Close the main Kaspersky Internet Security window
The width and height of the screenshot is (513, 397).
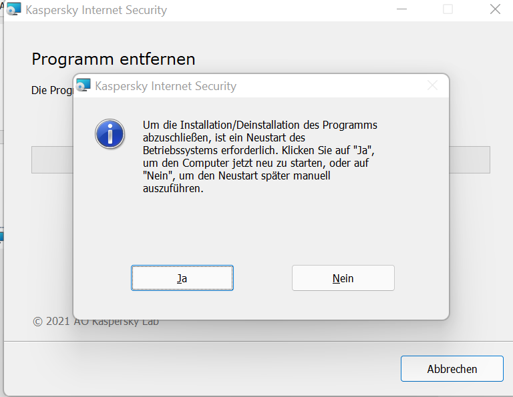coord(495,9)
